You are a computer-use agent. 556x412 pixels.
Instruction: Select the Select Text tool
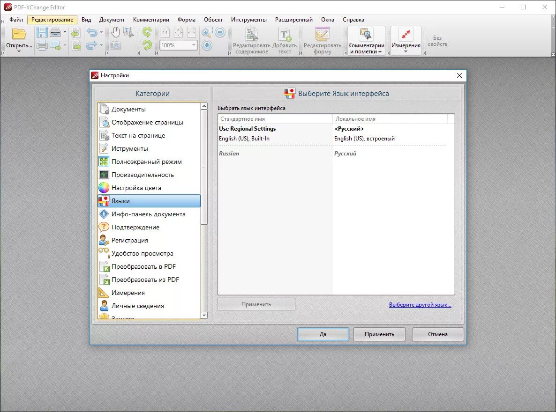[128, 32]
